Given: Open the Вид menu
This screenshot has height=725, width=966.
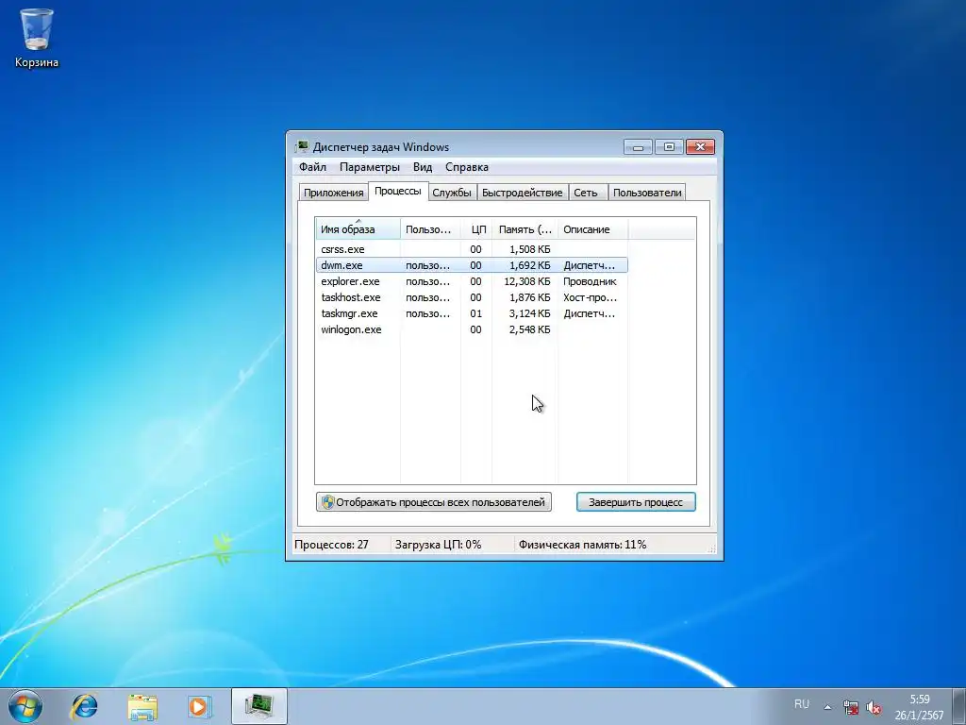Looking at the screenshot, I should [x=423, y=167].
